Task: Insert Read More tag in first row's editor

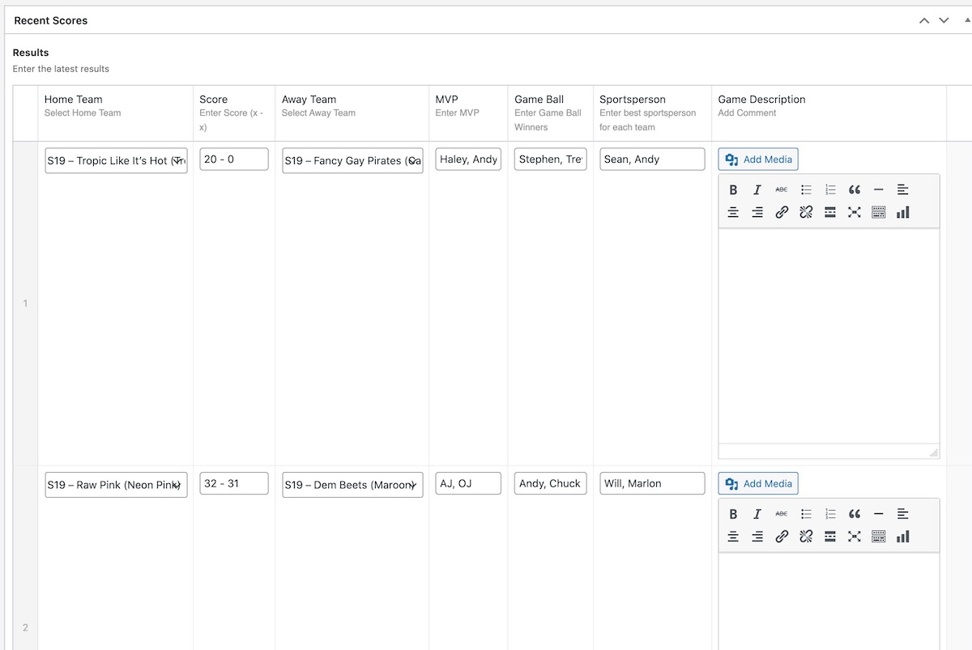Action: tap(830, 212)
